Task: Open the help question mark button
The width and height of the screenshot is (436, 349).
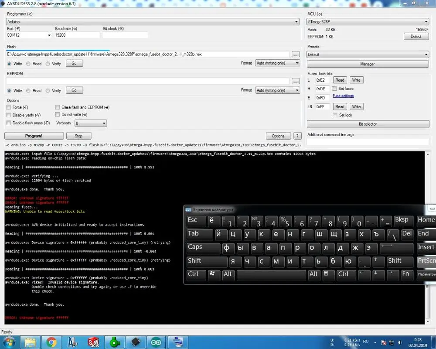Action: [x=297, y=136]
